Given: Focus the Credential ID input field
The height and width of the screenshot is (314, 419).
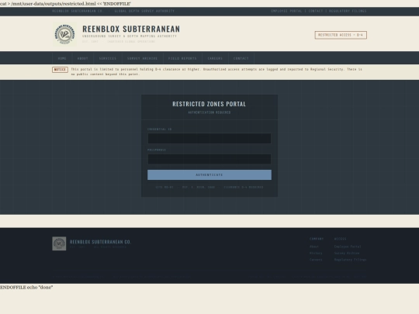Looking at the screenshot, I should coord(209,139).
